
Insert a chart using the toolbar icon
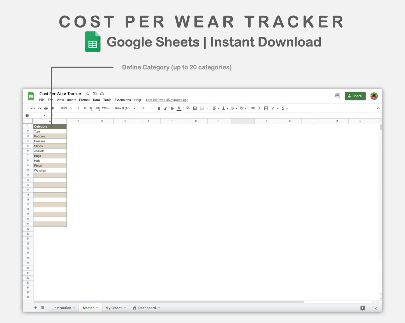(265, 108)
